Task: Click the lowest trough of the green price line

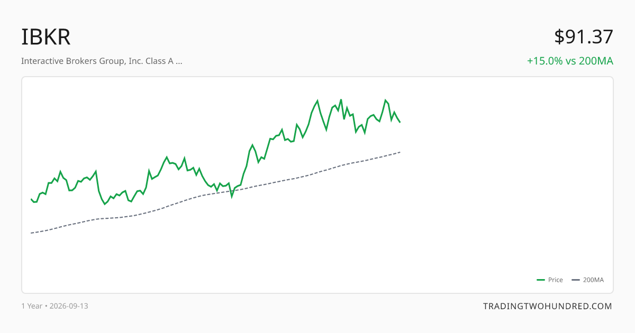Action: [x=105, y=204]
